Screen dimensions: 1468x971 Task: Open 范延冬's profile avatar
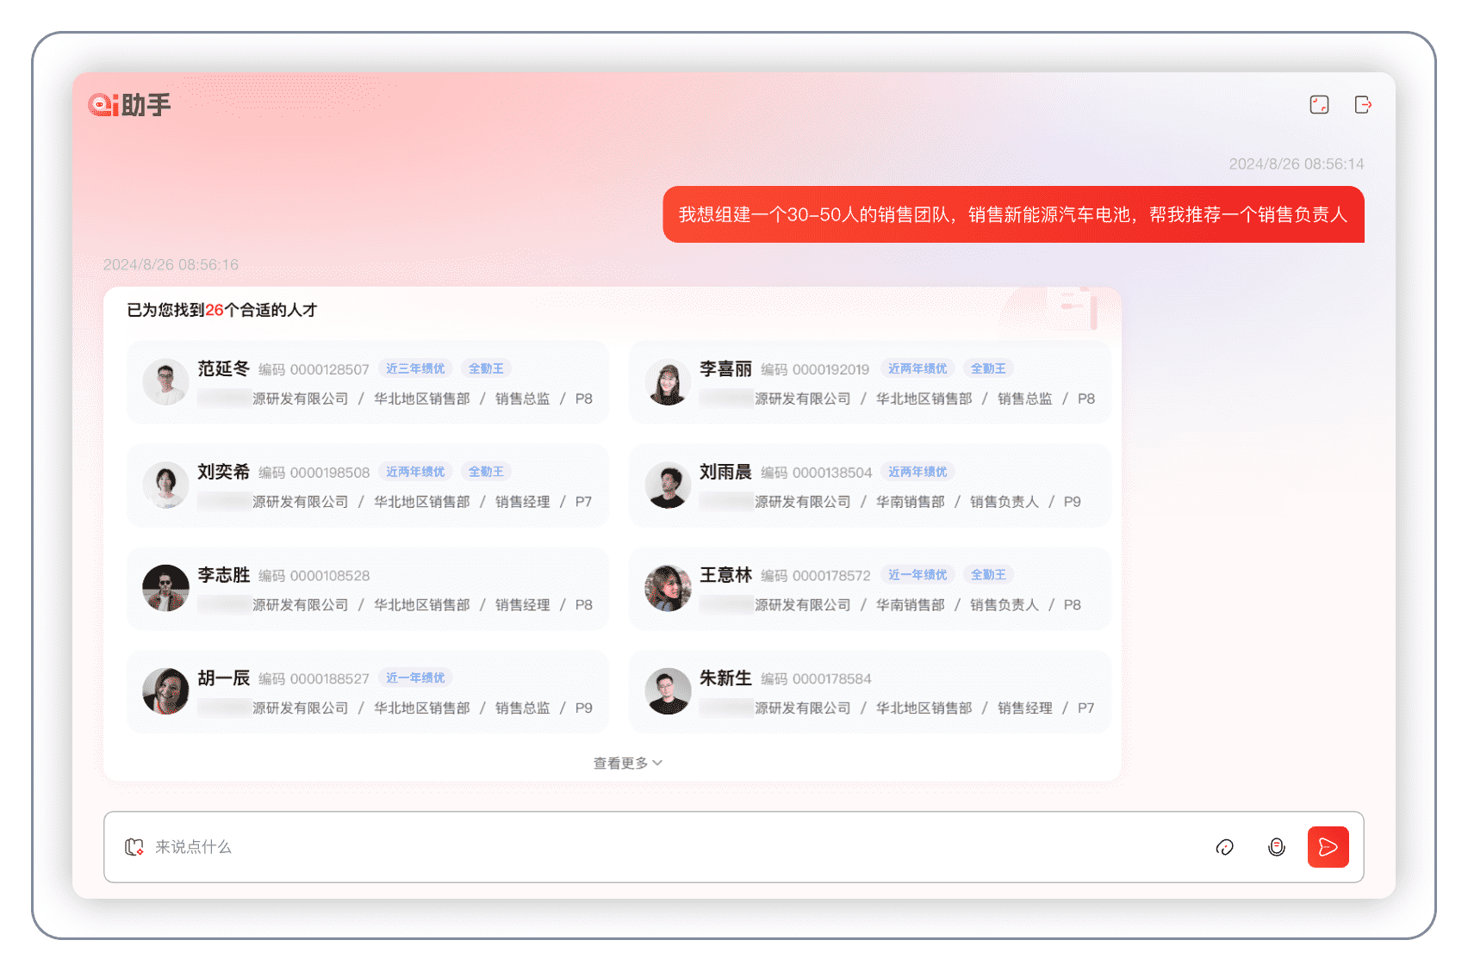point(165,382)
